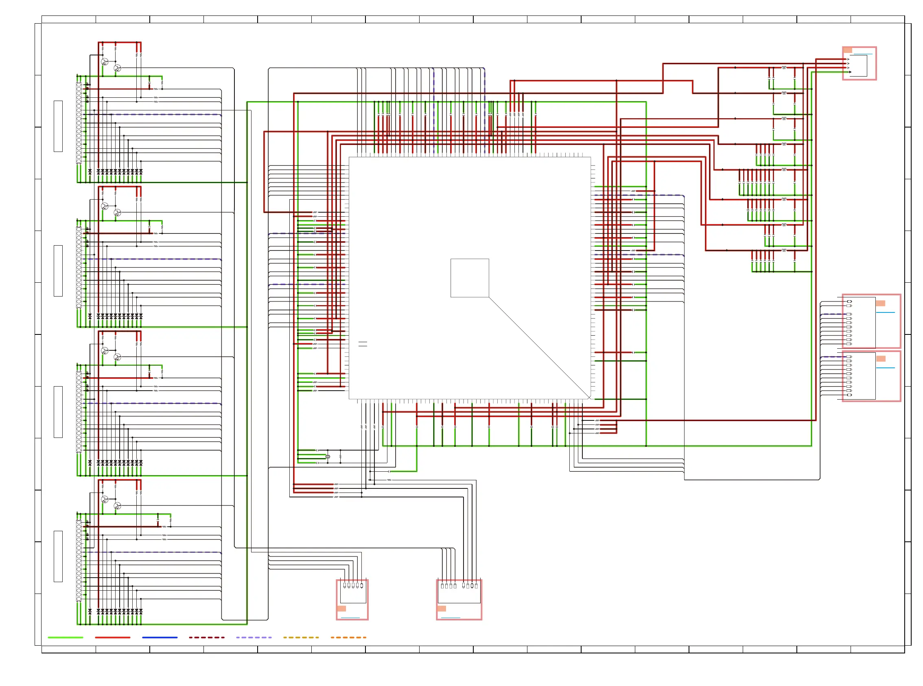Viewport: 923px width, 686px height.
Task: Click the orange tag in five-pin bottom connector
Action: [341, 608]
